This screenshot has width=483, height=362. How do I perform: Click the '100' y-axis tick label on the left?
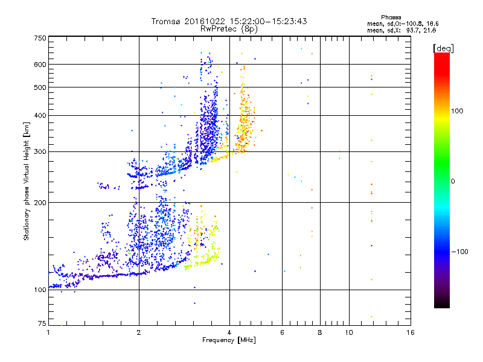pos(40,290)
